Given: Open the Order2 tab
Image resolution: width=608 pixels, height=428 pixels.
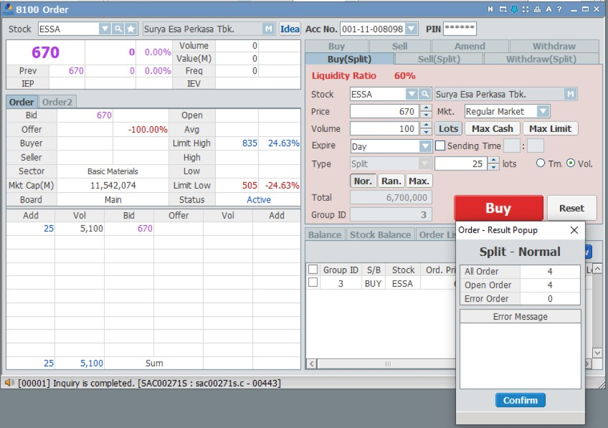Looking at the screenshot, I should coord(57,102).
